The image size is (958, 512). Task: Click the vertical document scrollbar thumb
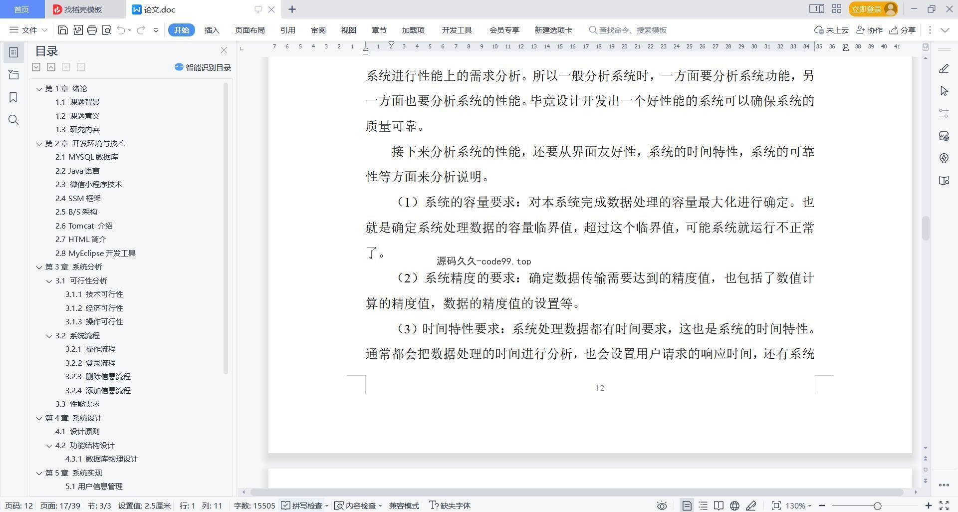[926, 228]
